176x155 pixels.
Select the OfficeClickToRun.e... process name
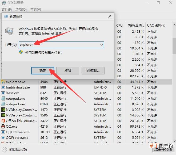tap(21, 121)
